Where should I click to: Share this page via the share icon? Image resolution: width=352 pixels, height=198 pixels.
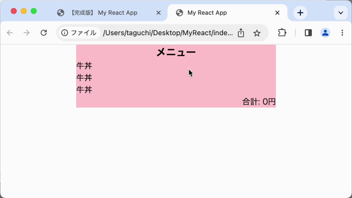click(x=241, y=33)
